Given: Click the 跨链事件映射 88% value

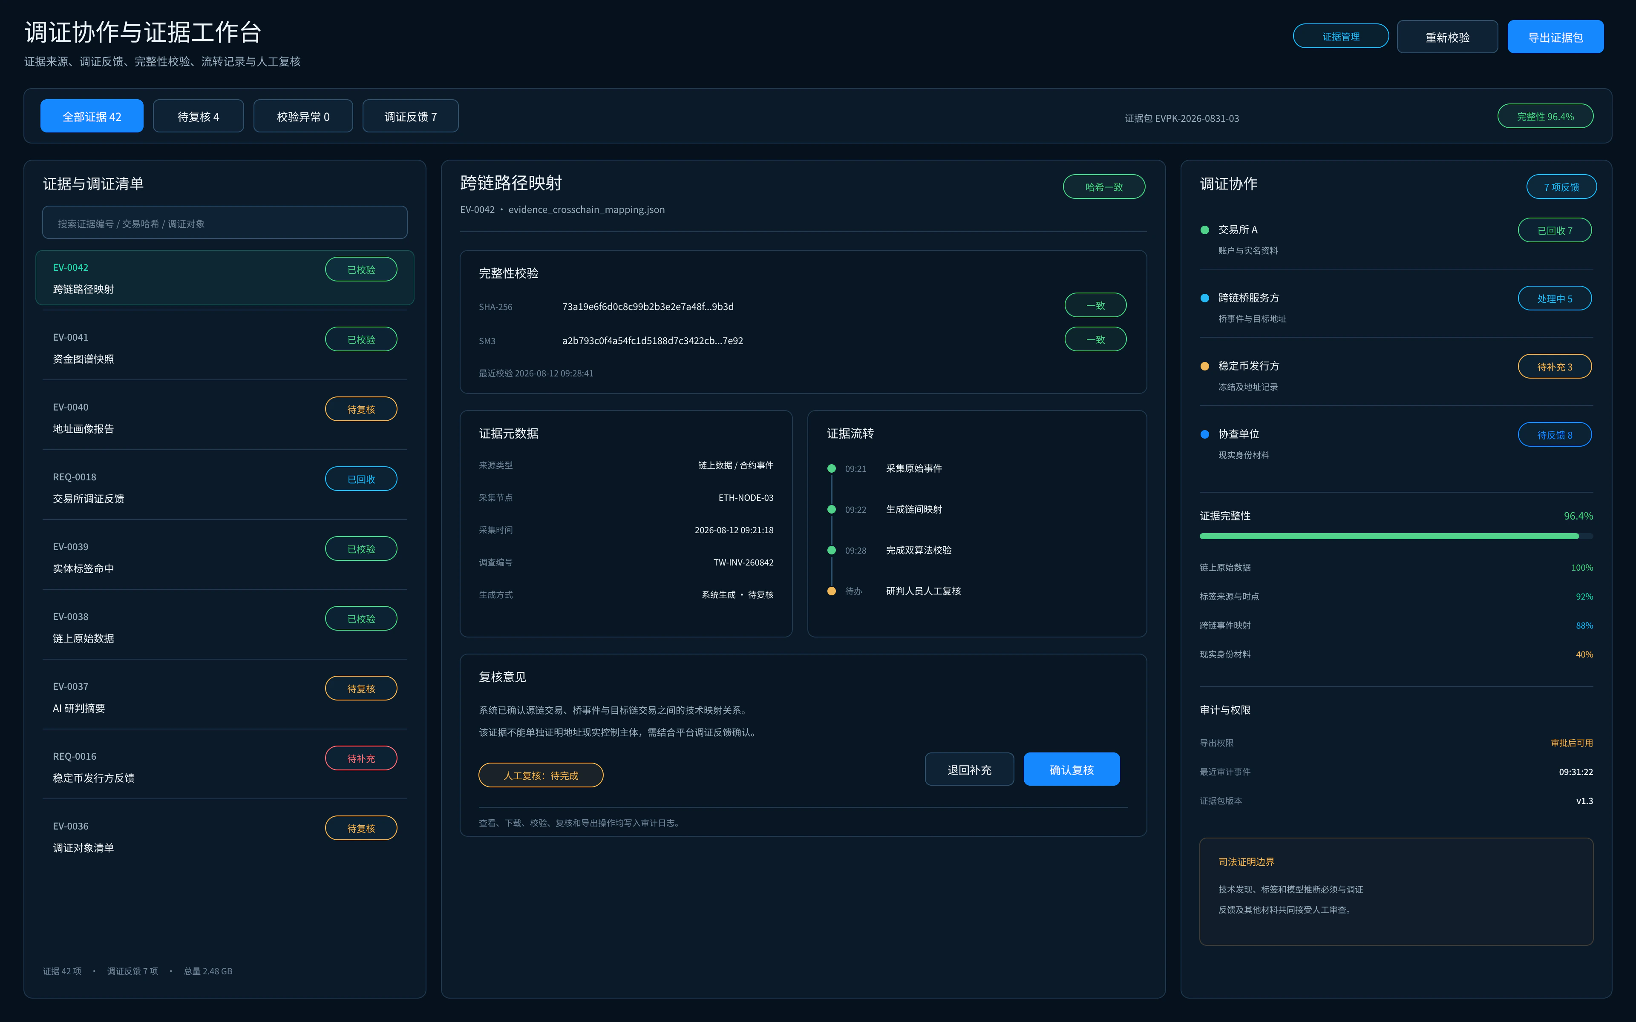Looking at the screenshot, I should point(1584,626).
